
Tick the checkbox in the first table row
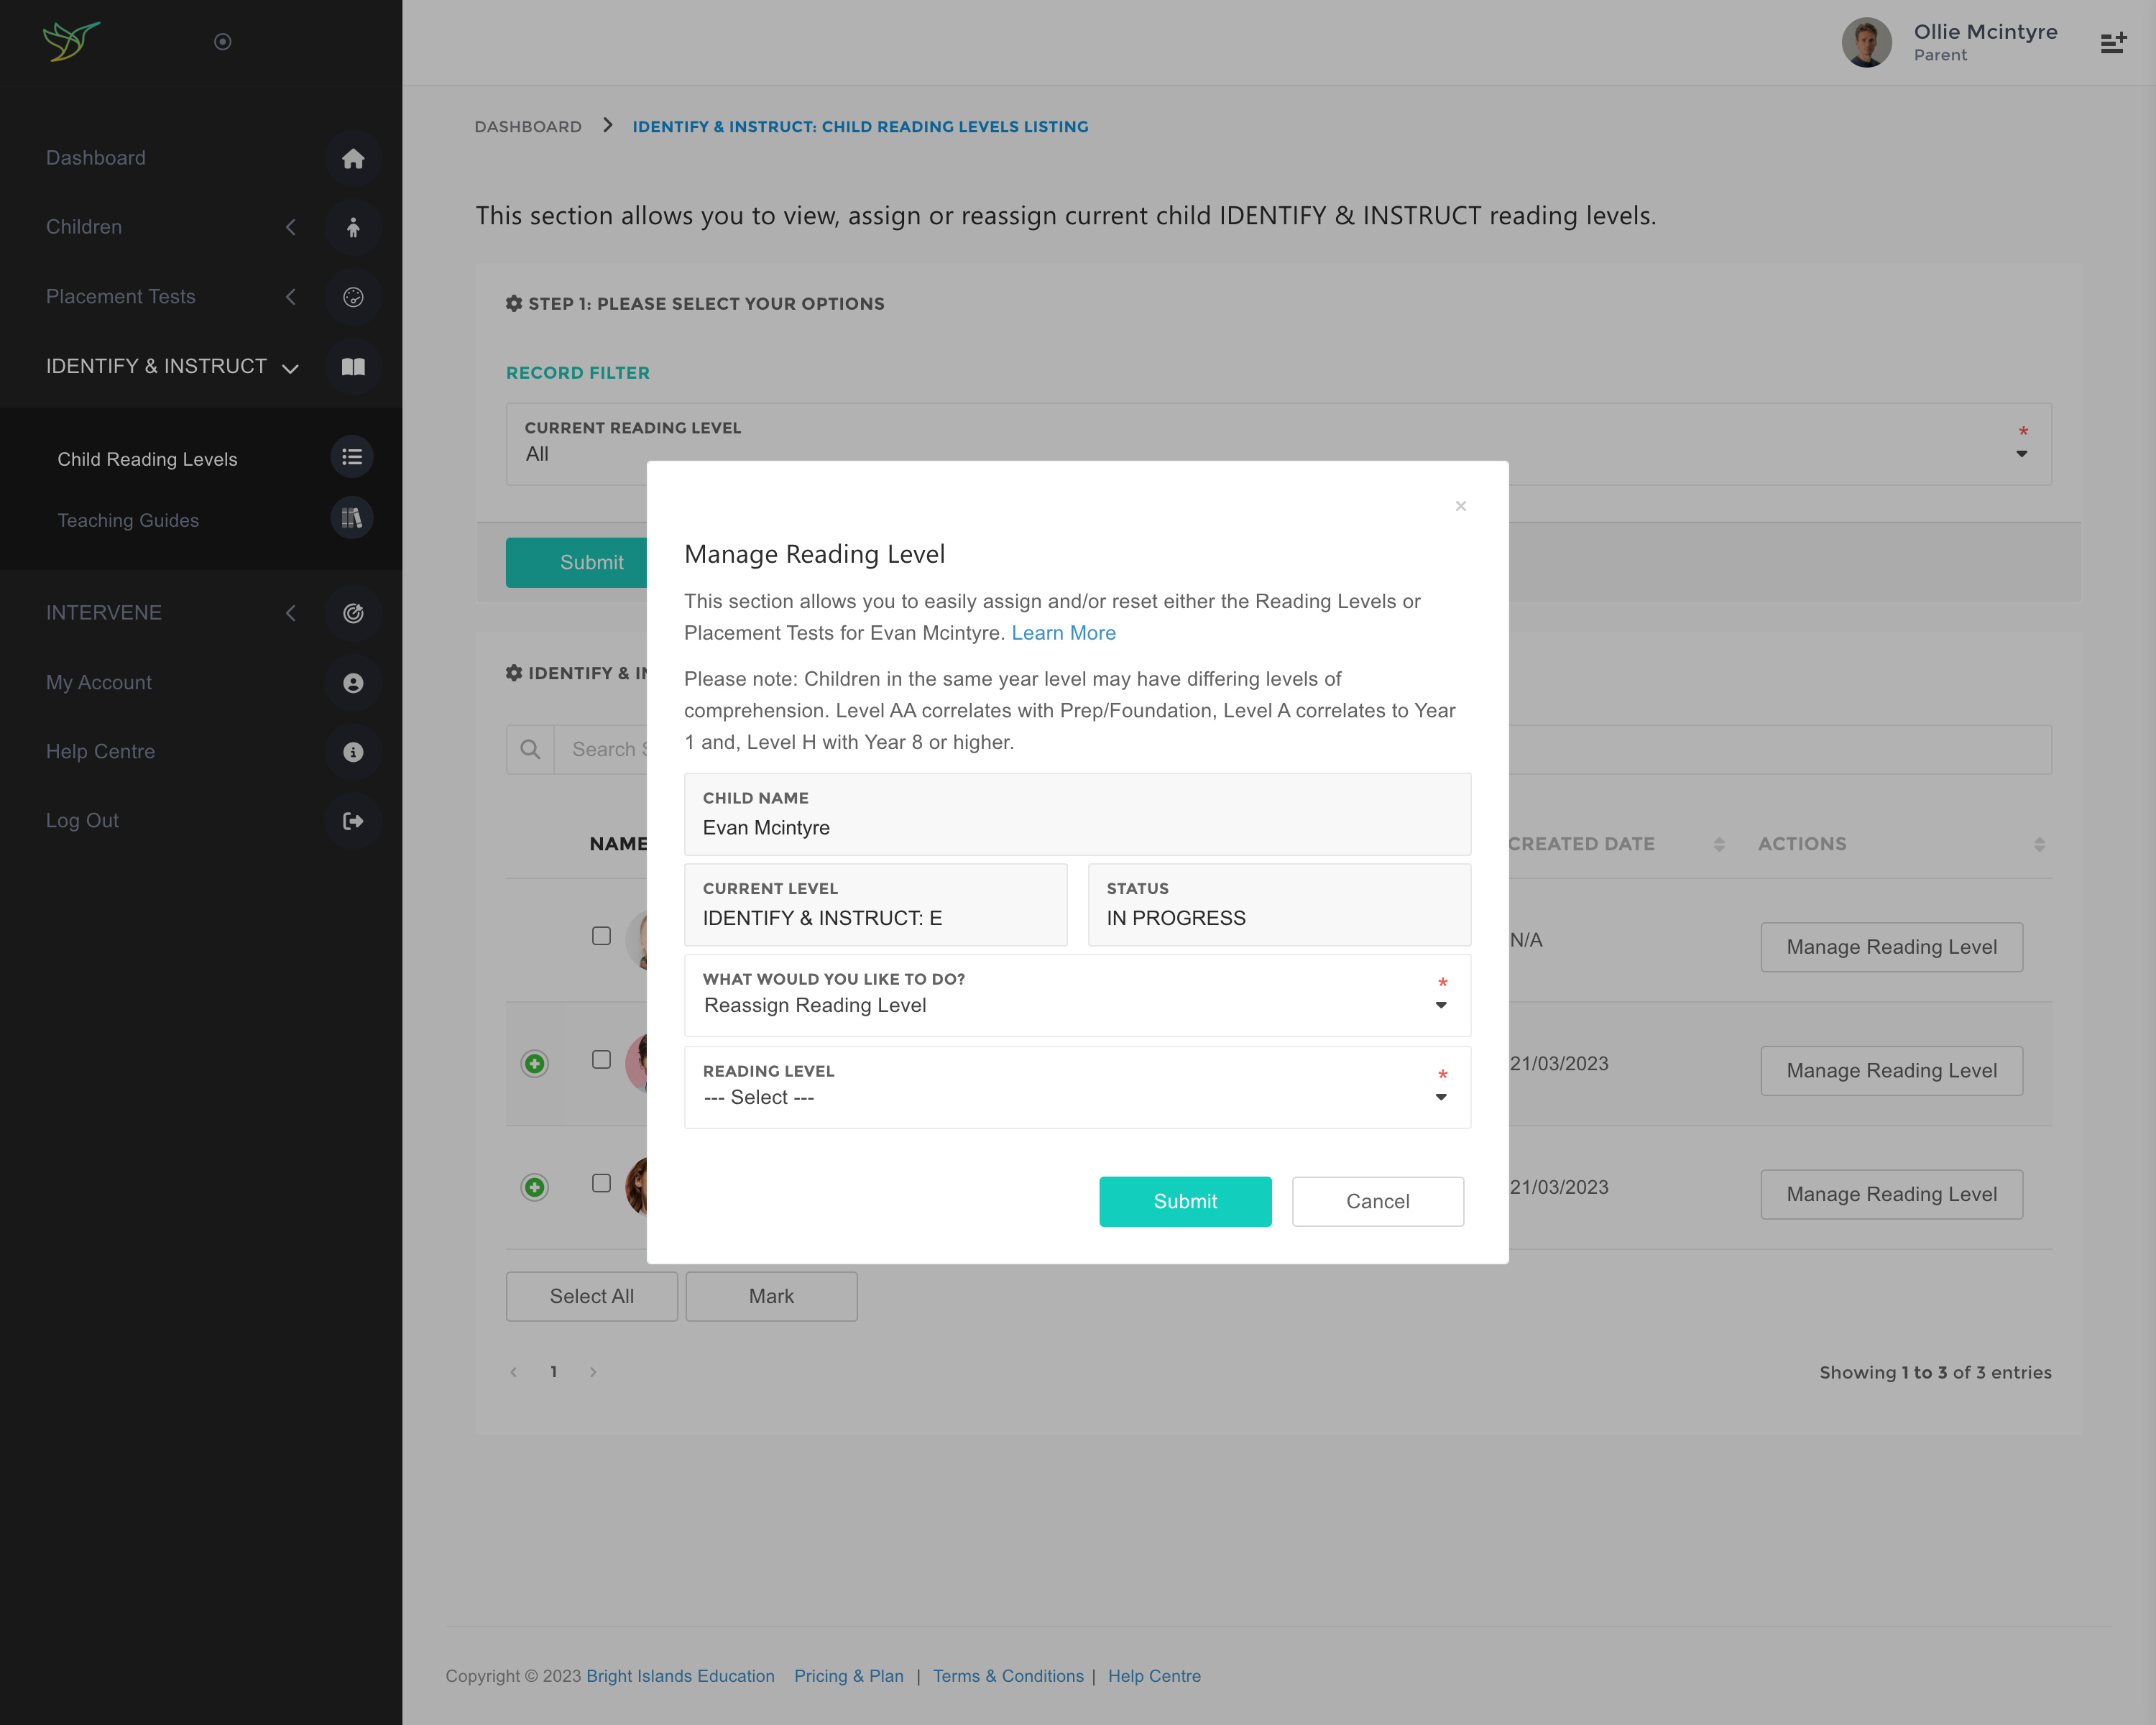601,936
